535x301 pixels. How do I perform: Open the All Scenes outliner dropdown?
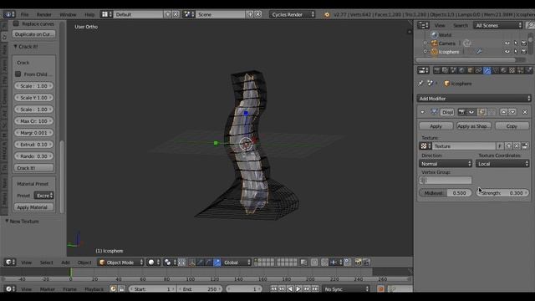click(x=498, y=25)
